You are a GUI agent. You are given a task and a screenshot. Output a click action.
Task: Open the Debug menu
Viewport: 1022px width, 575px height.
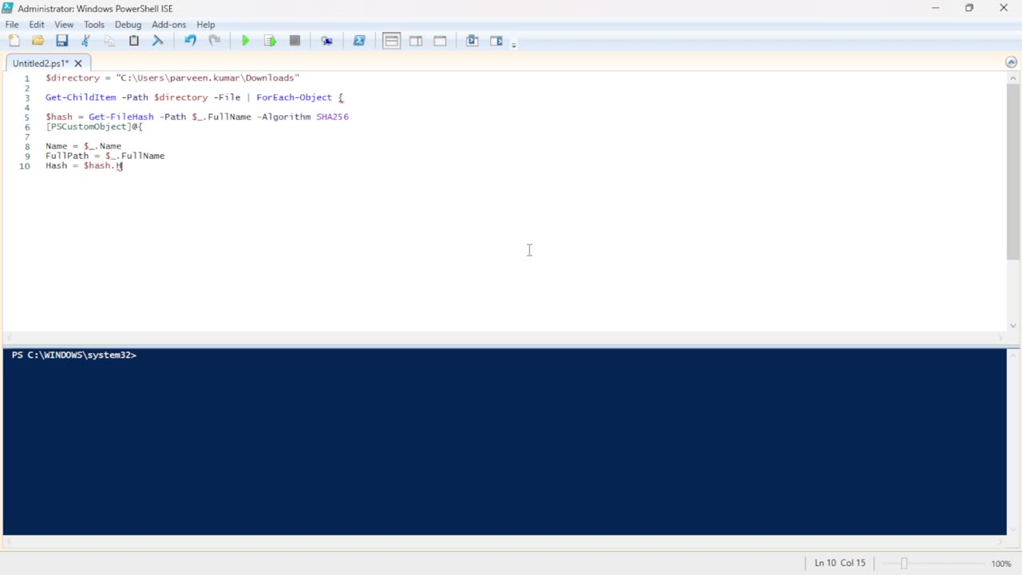pyautogui.click(x=128, y=25)
